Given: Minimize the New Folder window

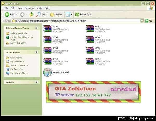Looking at the screenshot, I should coord(143,4).
